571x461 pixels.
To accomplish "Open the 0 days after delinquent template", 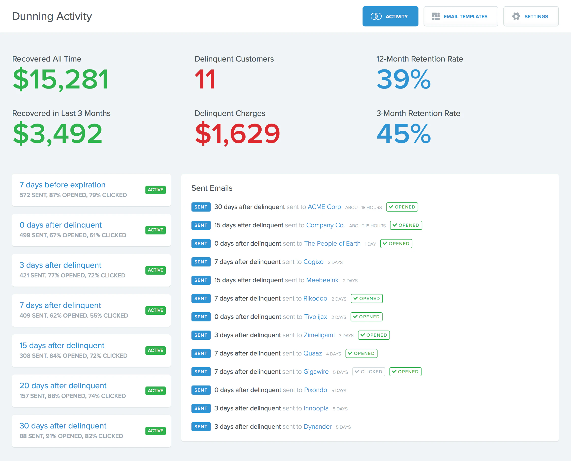I will 61,225.
